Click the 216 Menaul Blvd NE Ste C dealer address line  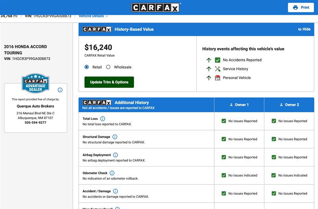[35, 113]
